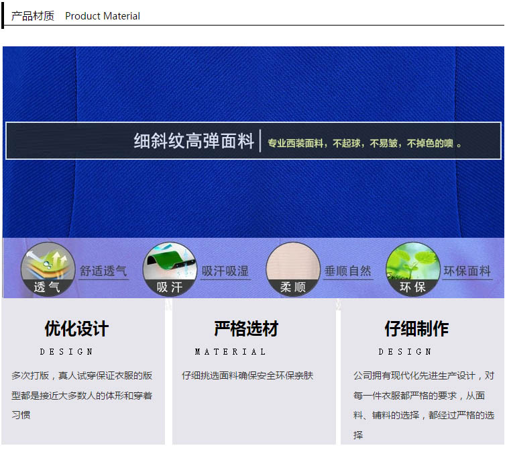Click the paragraph starting with 多次打版
This screenshot has height=450, width=507.
click(82, 395)
